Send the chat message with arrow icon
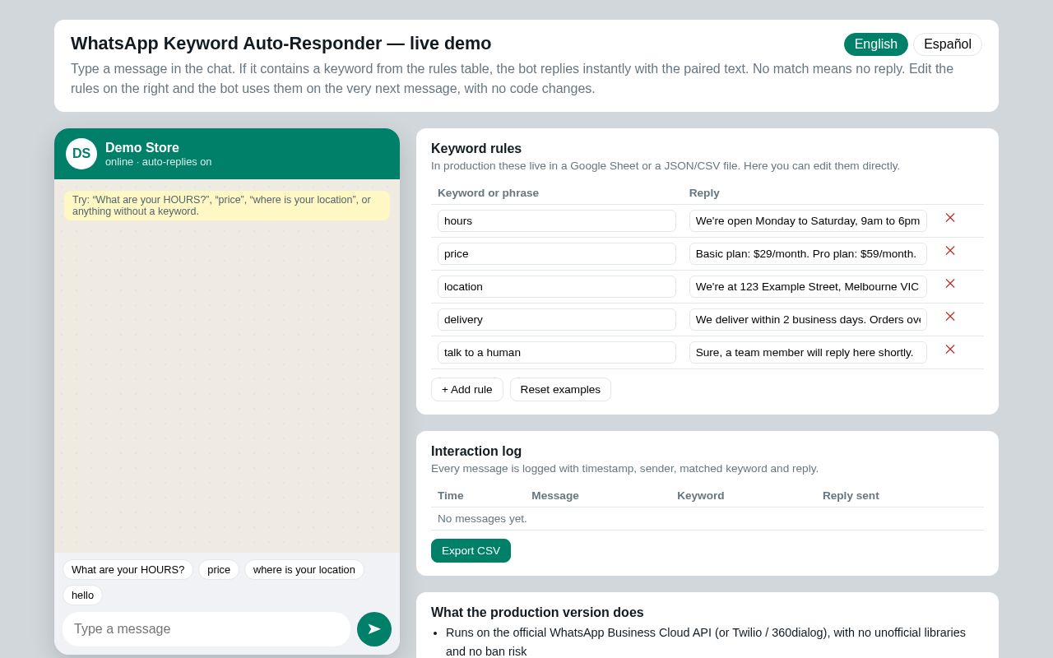Screen dimensions: 1053x658 374,629
